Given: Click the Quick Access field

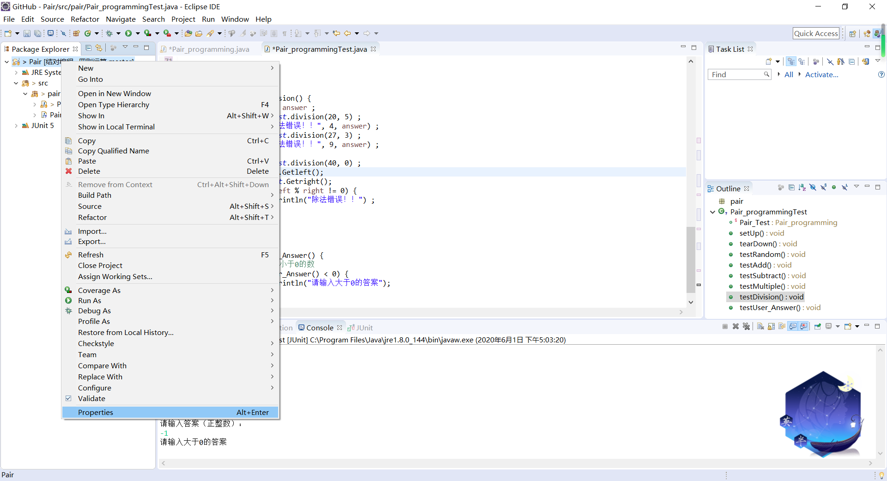Looking at the screenshot, I should [x=816, y=33].
